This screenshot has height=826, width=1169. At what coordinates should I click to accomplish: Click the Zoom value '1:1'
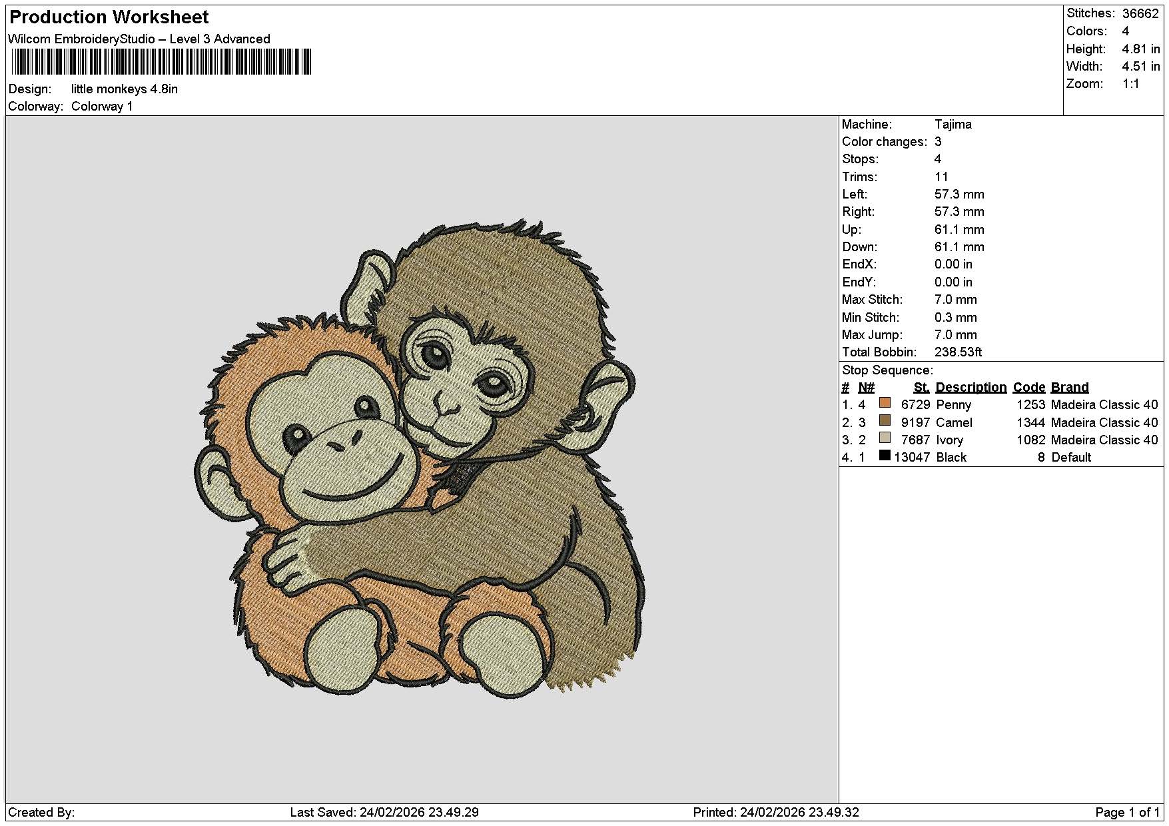click(x=1131, y=84)
